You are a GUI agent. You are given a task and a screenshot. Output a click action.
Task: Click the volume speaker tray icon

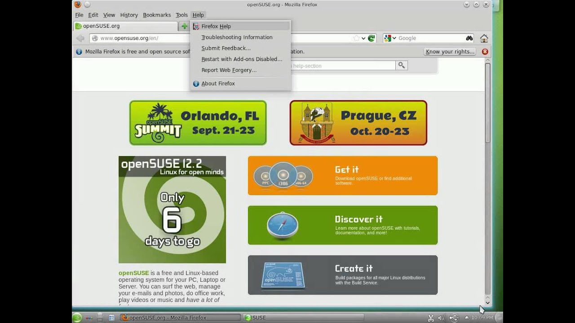pyautogui.click(x=442, y=318)
